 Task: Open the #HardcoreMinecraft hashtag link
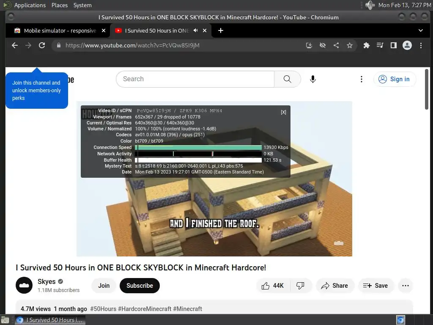coord(145,308)
